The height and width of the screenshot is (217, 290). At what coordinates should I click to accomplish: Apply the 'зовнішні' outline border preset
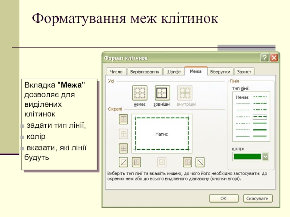click(x=162, y=93)
